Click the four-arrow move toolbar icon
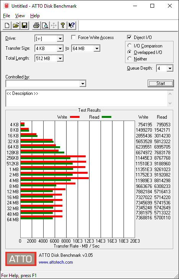The height and width of the screenshot is (279, 179). coord(54,25)
